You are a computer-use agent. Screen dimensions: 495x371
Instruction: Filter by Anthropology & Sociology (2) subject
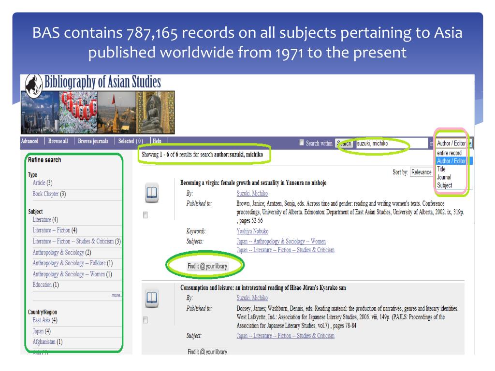[x=62, y=252]
